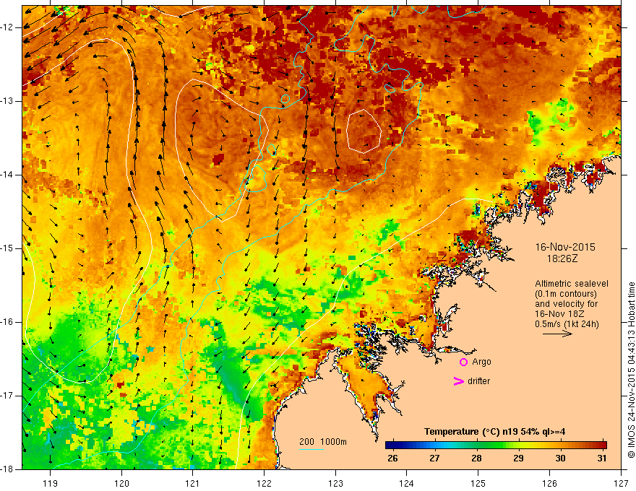Click the '31' color bar tick label
The image size is (636, 491).
602,459
